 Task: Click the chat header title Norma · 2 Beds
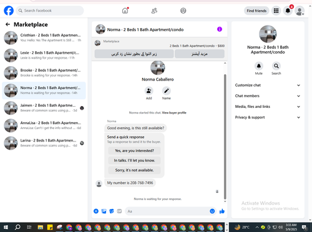coord(145,30)
